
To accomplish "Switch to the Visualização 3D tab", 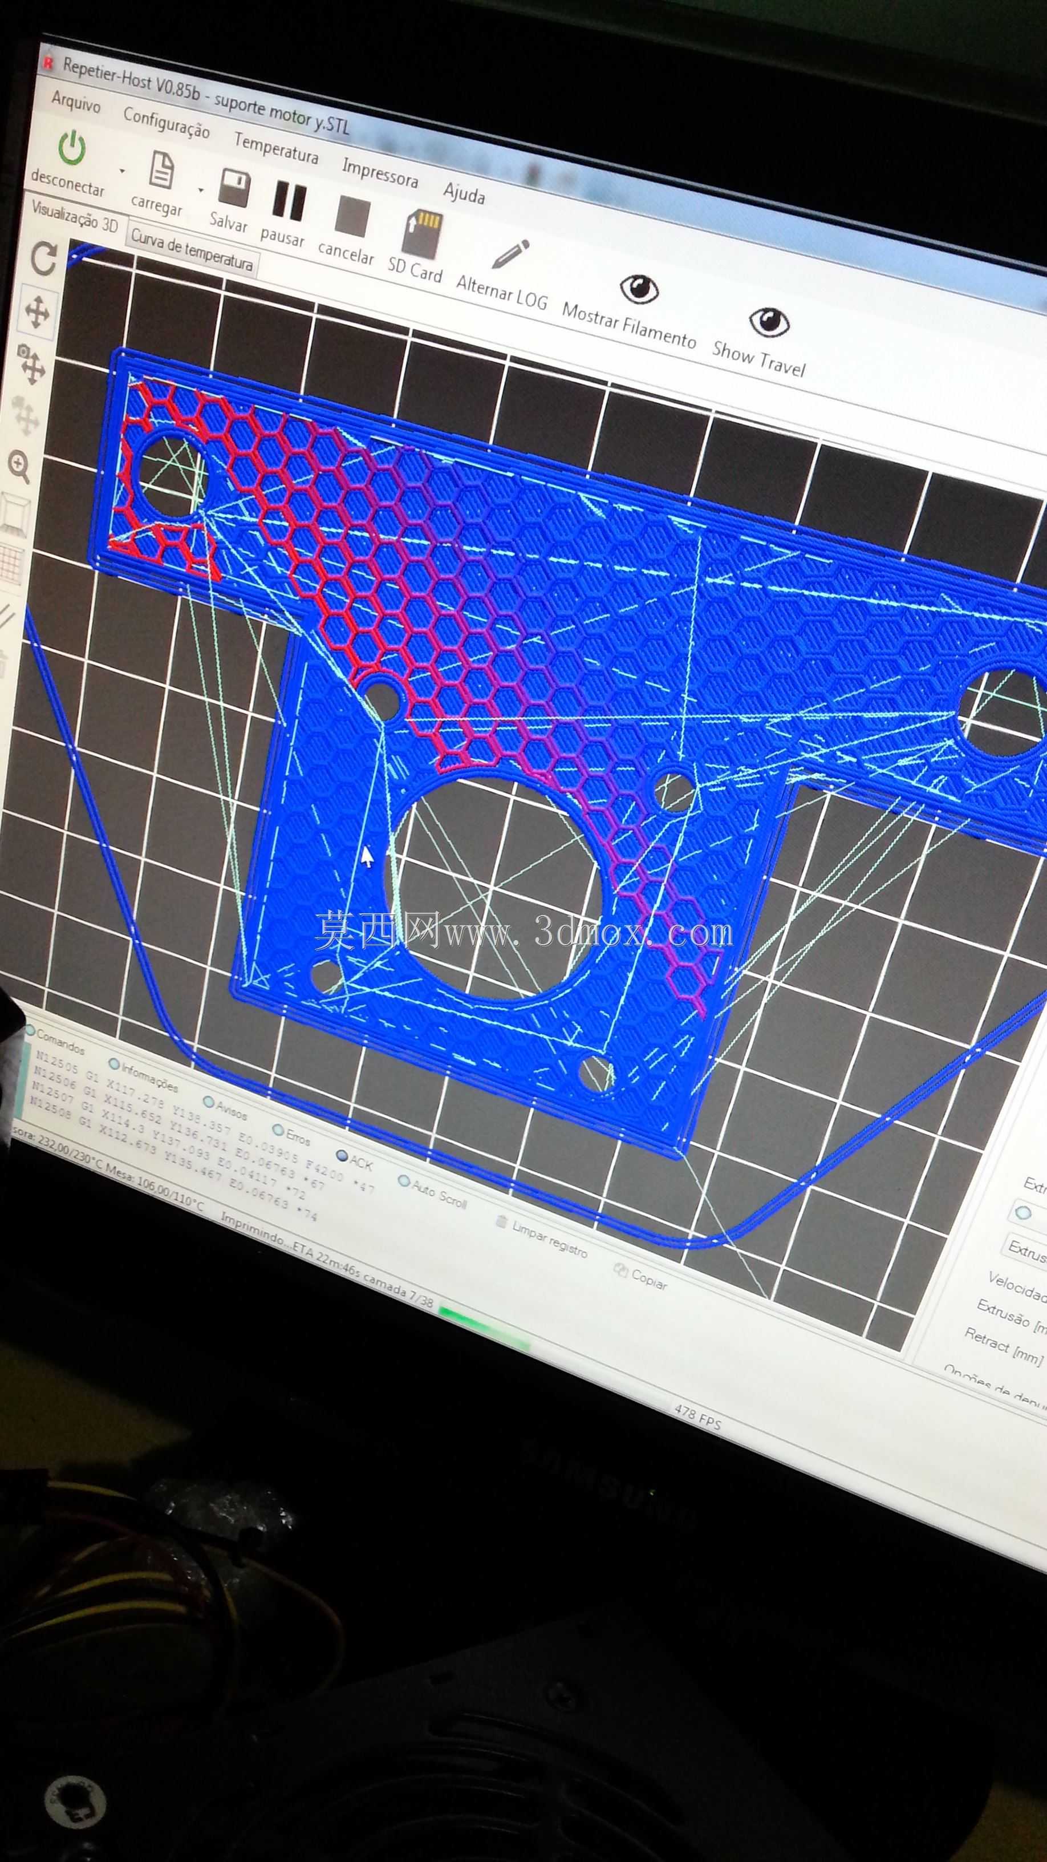I will pyautogui.click(x=75, y=216).
